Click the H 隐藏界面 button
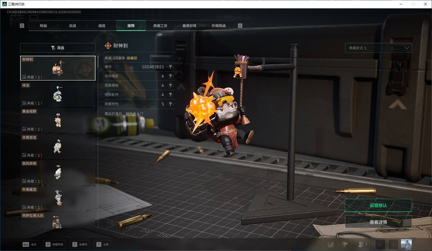432x251 pixels. (x=54, y=244)
